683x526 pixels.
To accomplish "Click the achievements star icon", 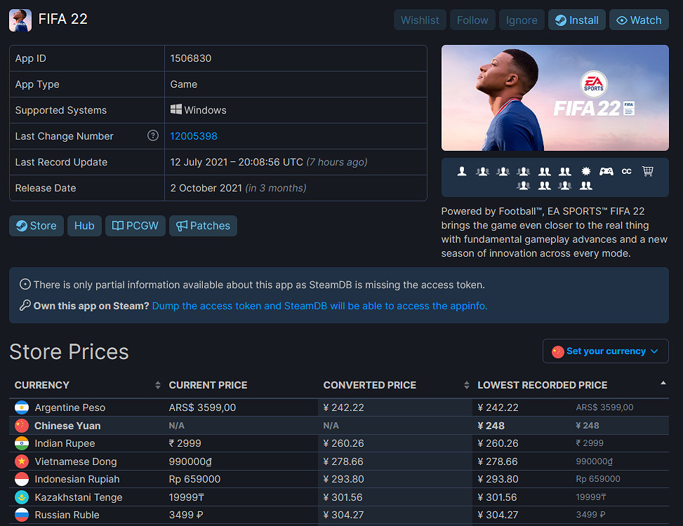I will click(585, 171).
